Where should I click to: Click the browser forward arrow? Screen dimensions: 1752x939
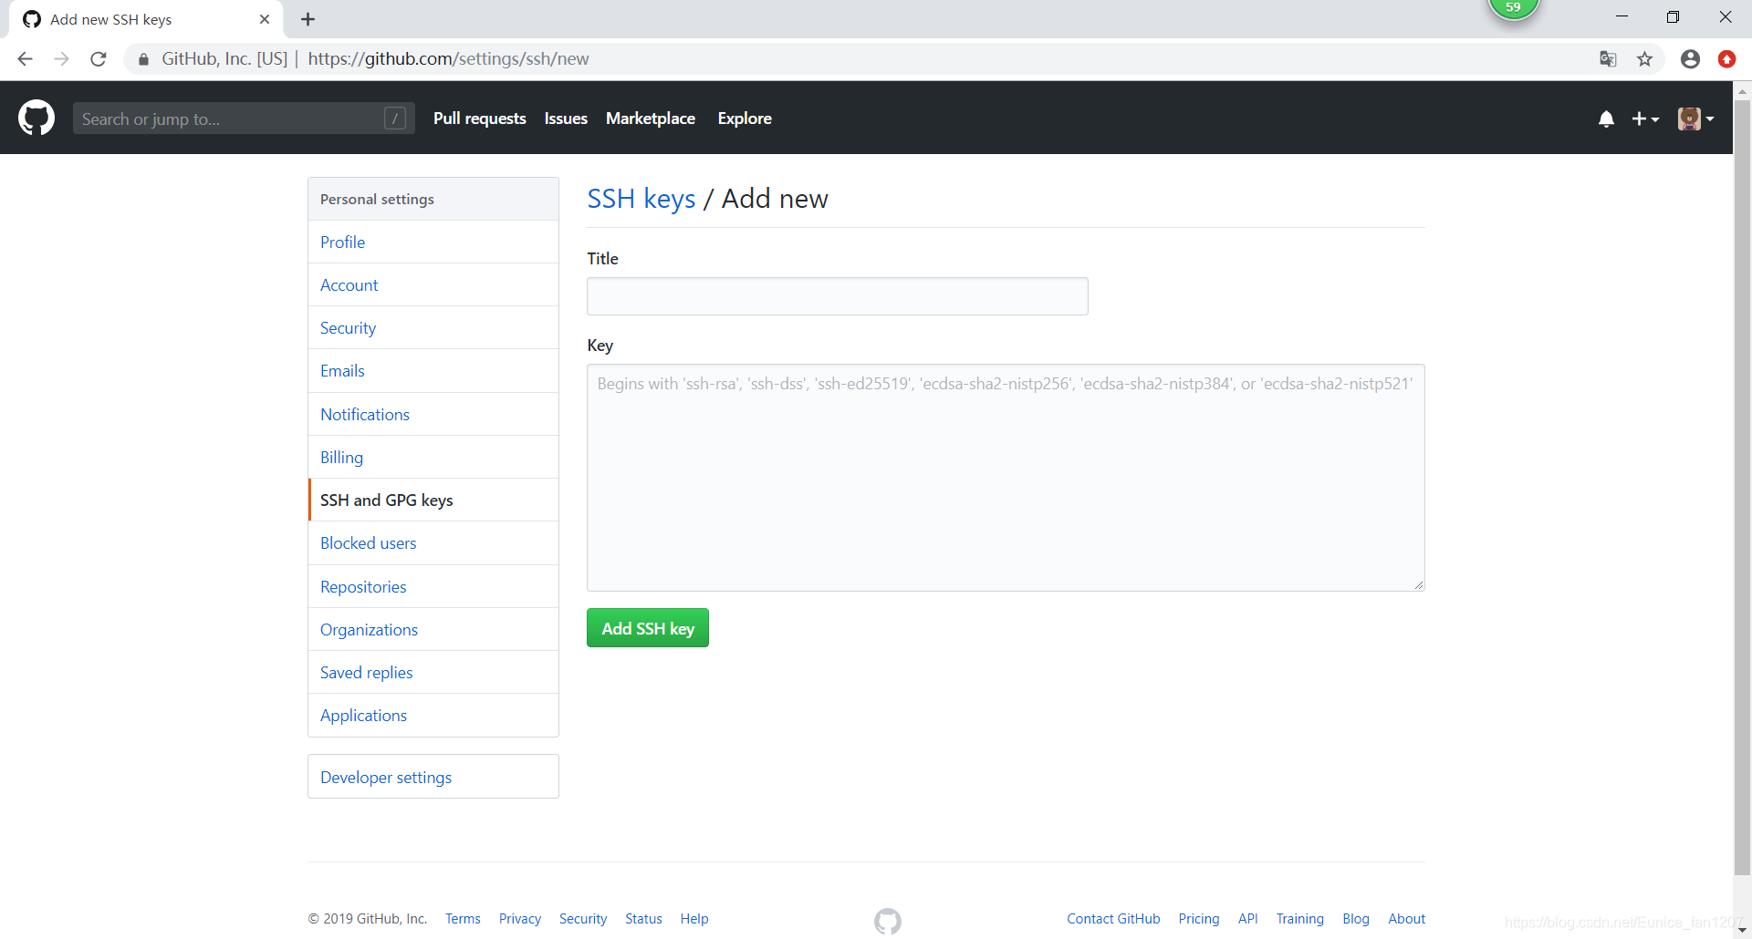coord(61,59)
